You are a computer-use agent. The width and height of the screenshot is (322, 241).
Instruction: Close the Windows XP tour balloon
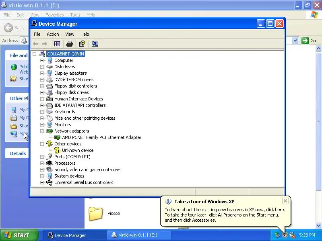(x=285, y=201)
